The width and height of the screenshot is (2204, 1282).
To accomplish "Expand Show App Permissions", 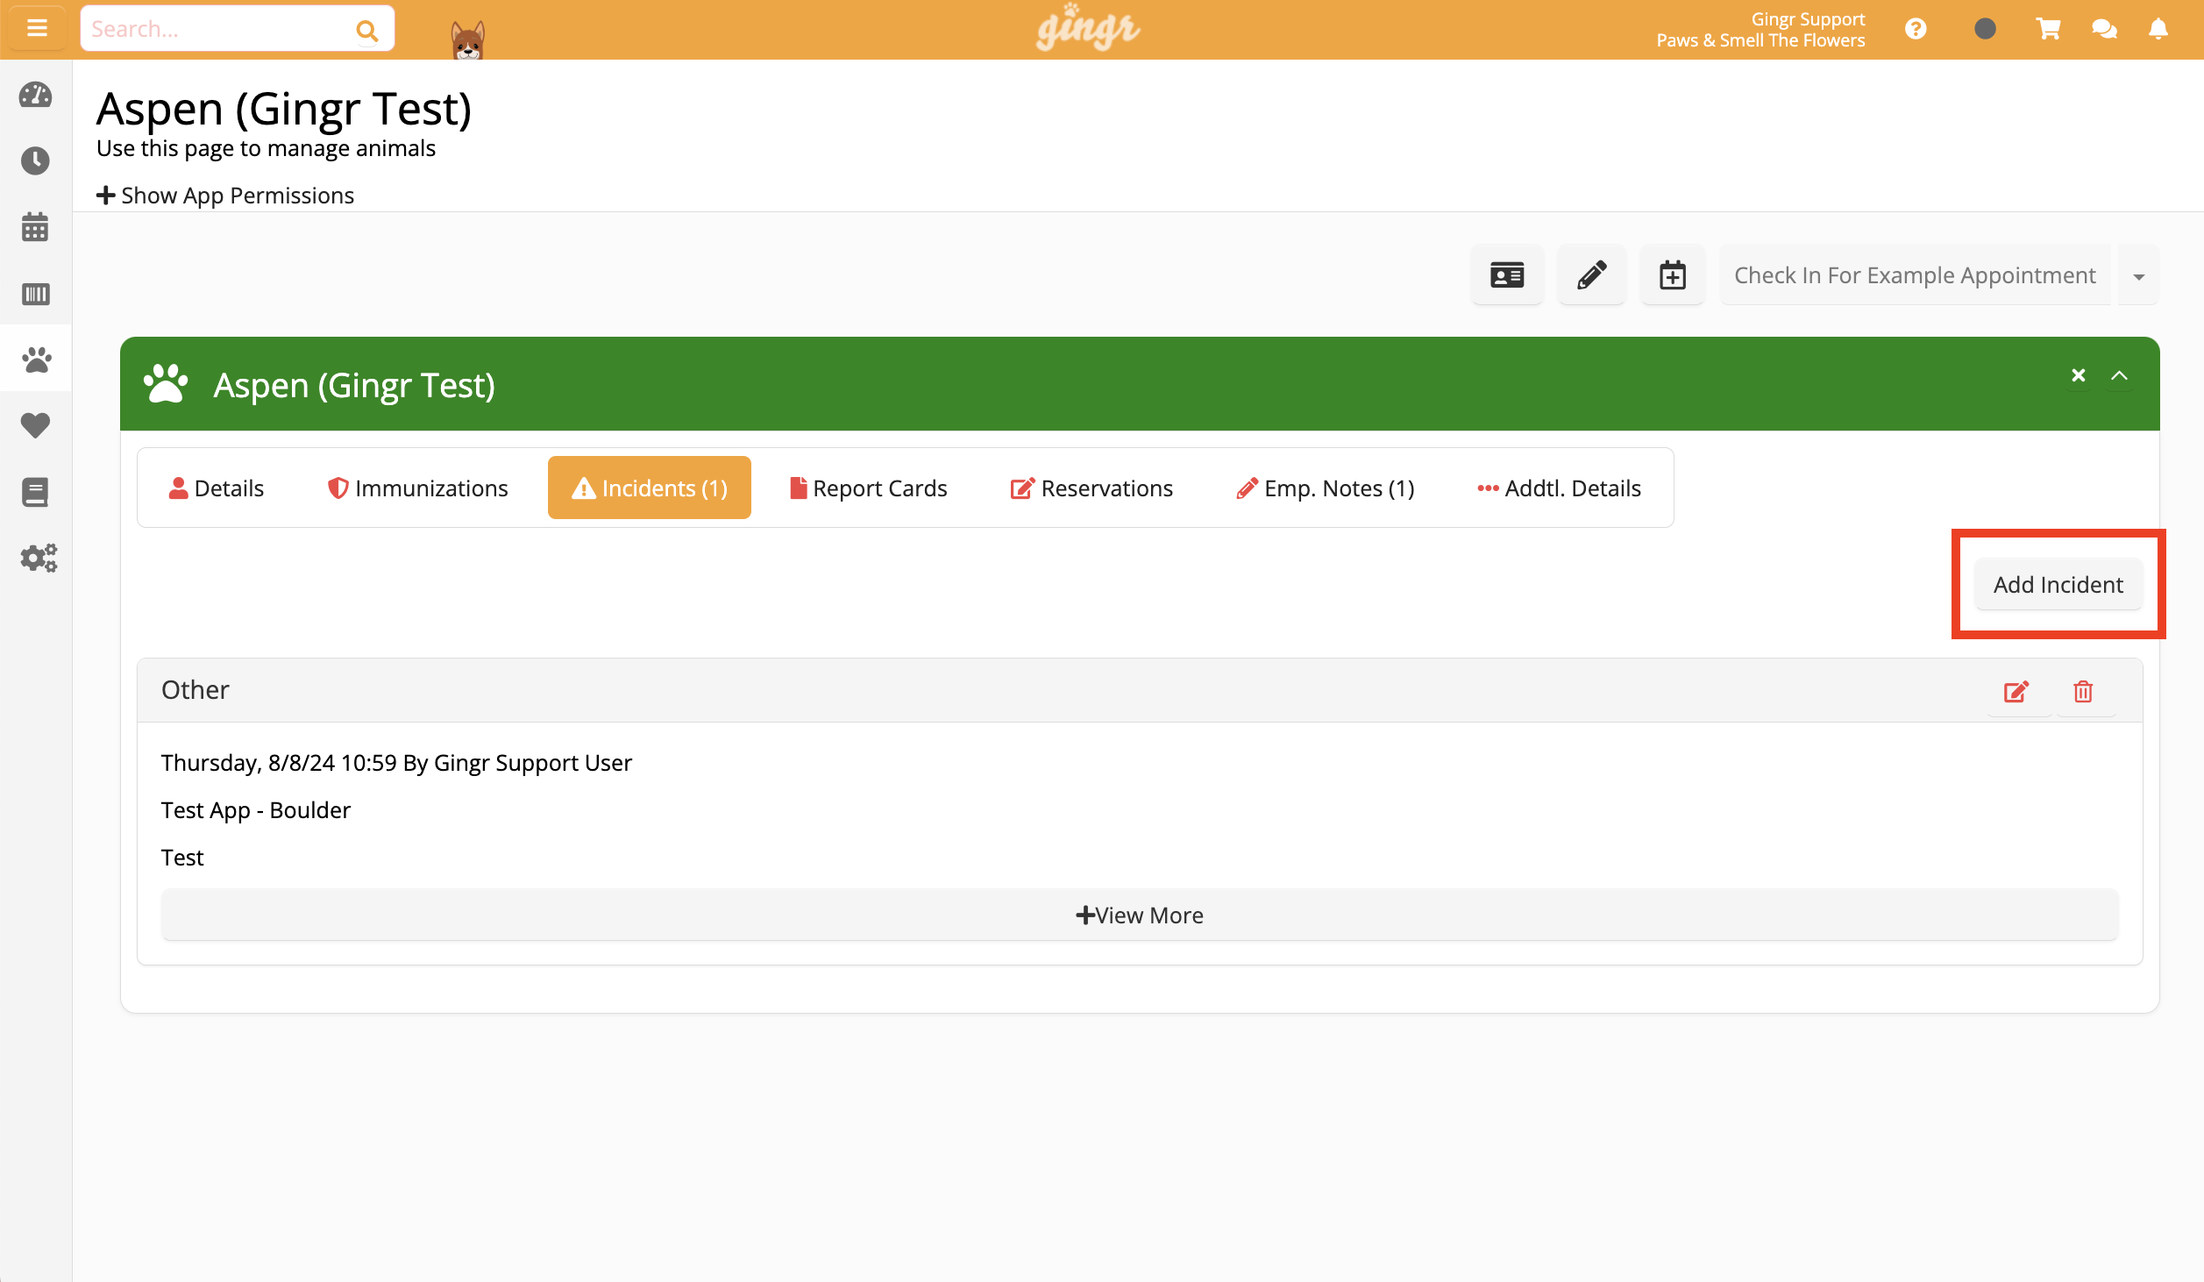I will click(x=225, y=195).
